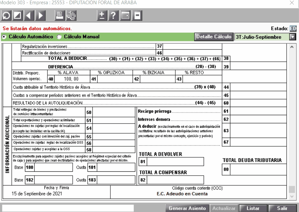Click the diagonal square clear toolbar icon
The image size is (299, 212).
18,16
